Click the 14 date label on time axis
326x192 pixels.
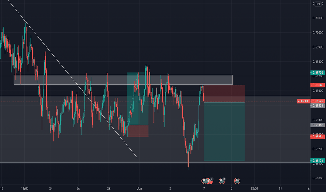281,189
